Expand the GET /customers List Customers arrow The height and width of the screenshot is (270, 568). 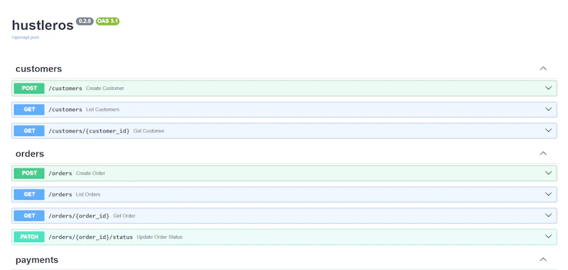tap(548, 110)
